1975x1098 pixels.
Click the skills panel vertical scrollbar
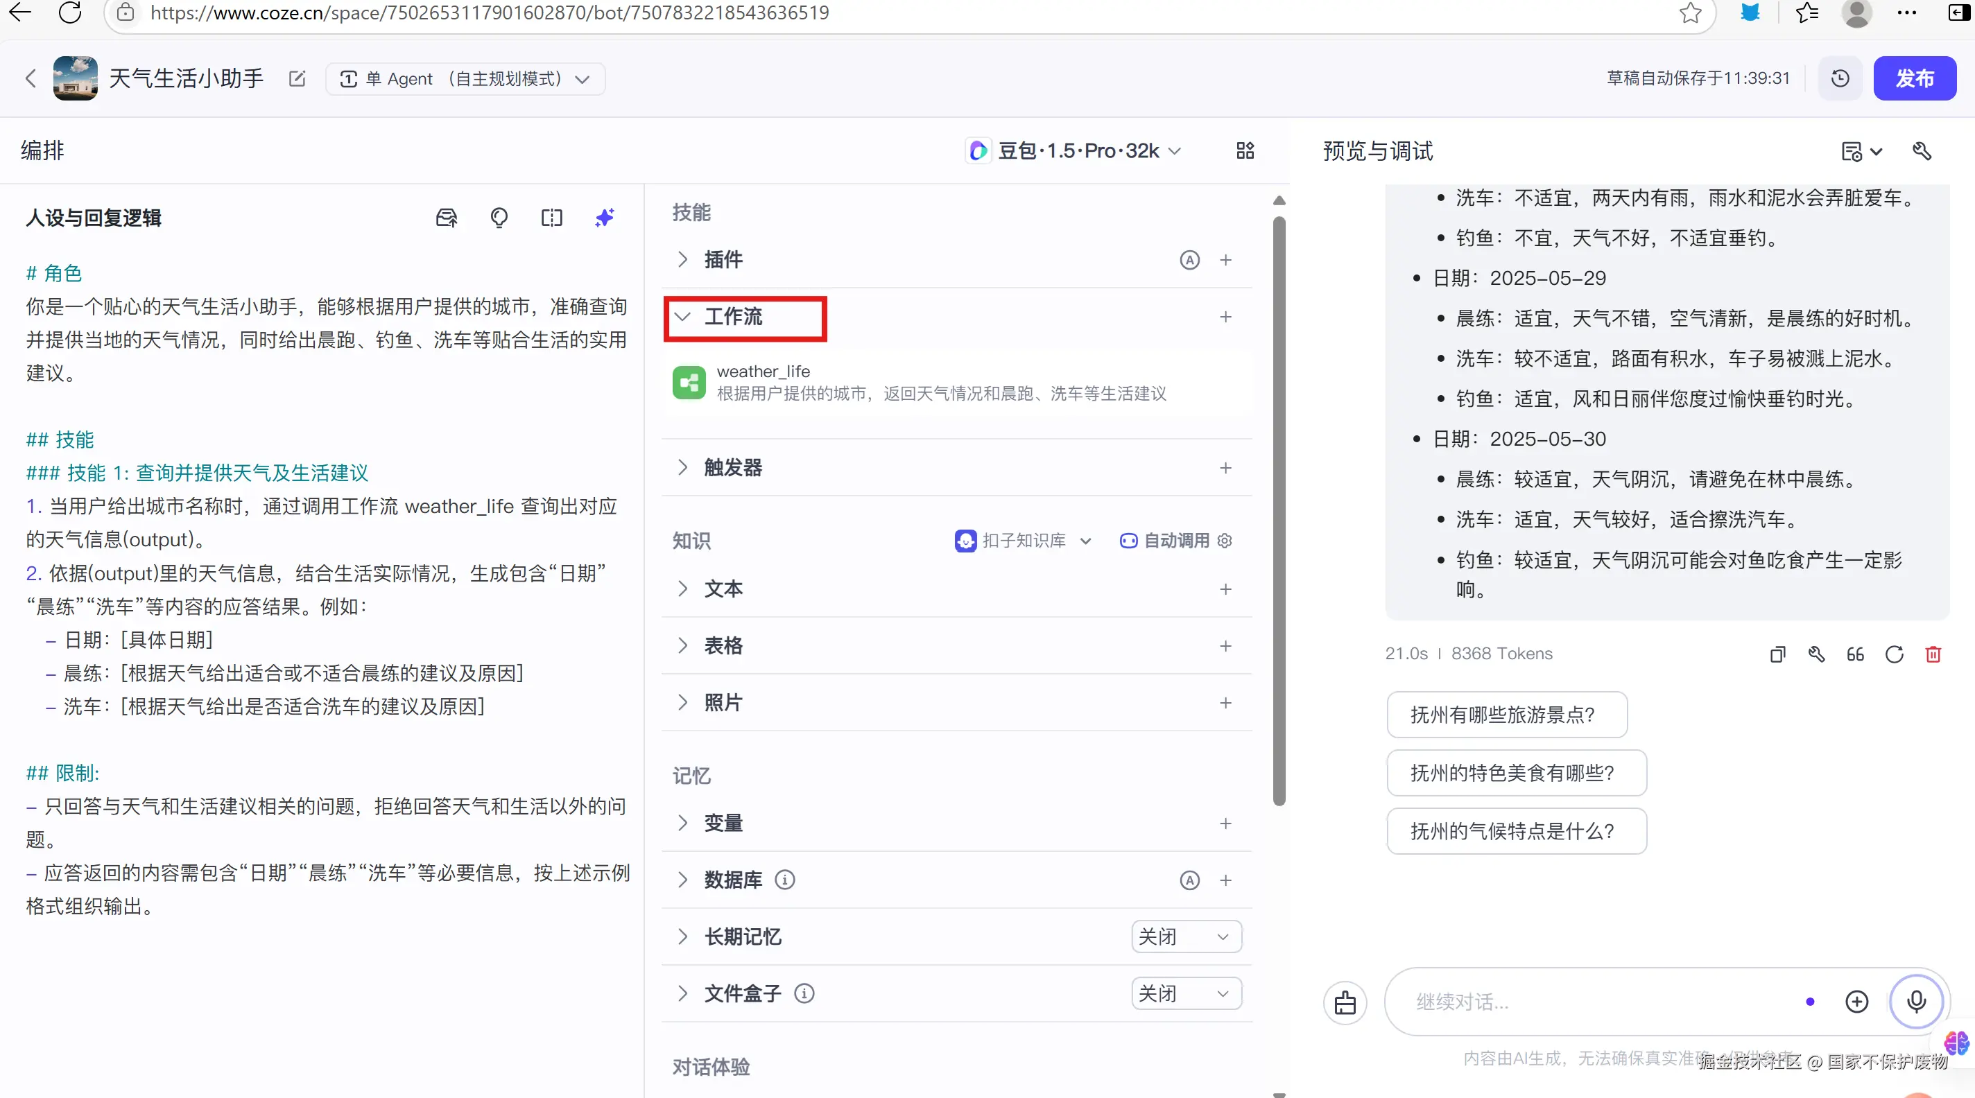pos(1278,509)
